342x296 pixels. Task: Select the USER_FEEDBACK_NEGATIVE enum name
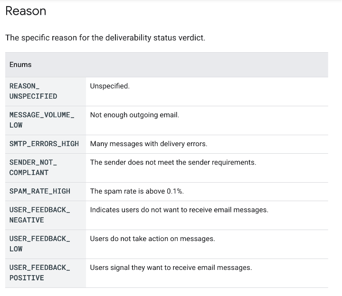click(x=40, y=215)
